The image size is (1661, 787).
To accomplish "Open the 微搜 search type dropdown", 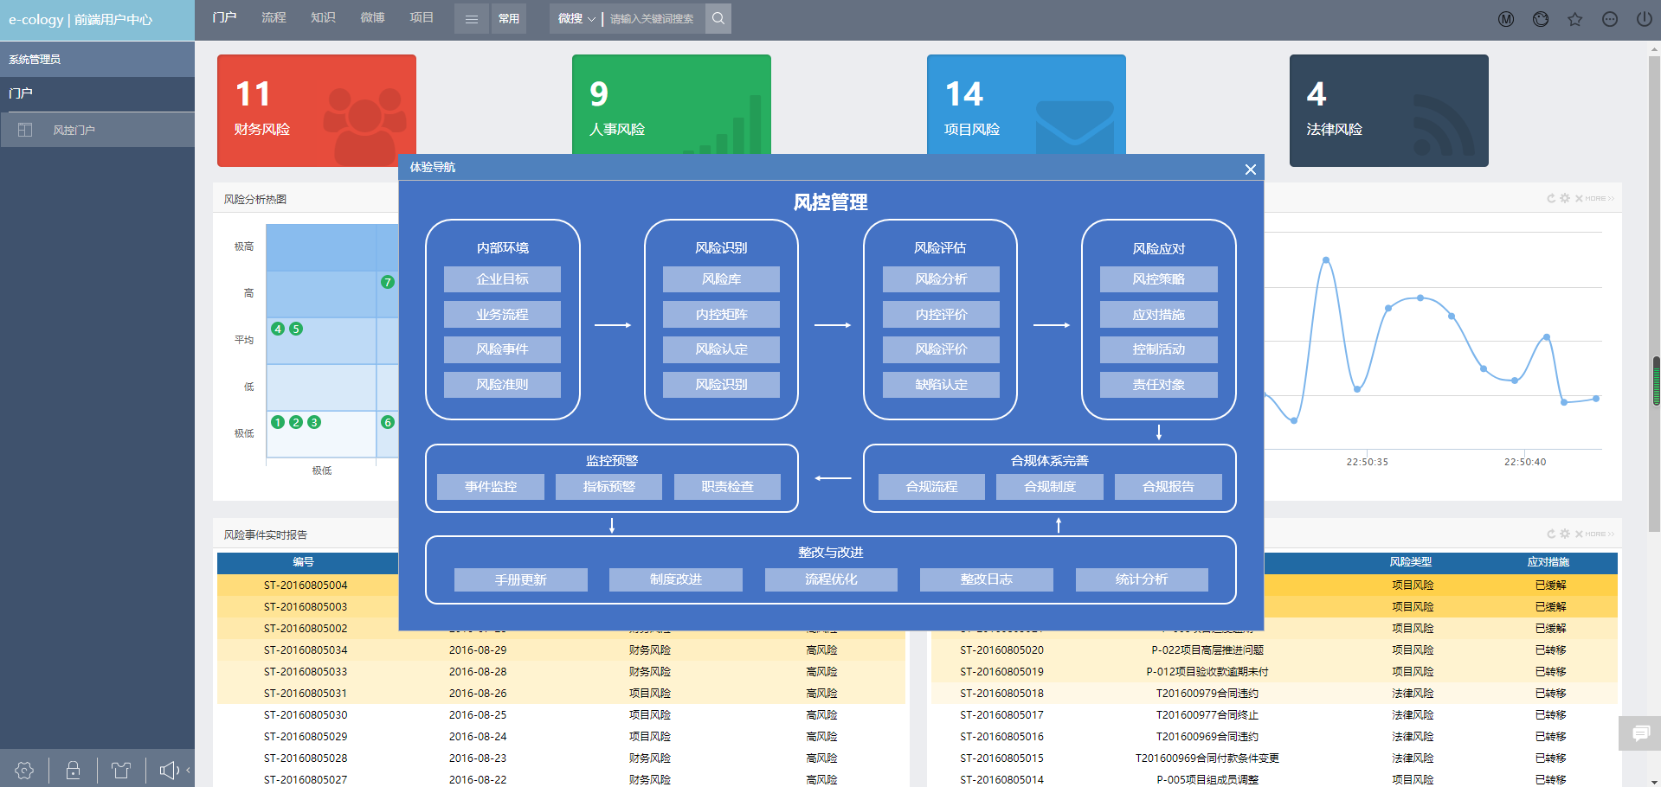I will click(x=576, y=18).
